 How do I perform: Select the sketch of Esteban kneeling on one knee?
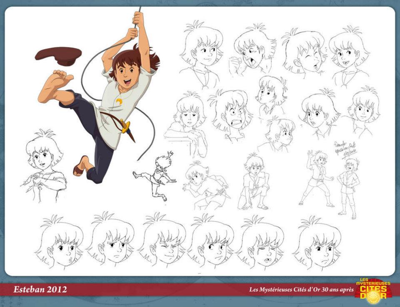point(254,182)
